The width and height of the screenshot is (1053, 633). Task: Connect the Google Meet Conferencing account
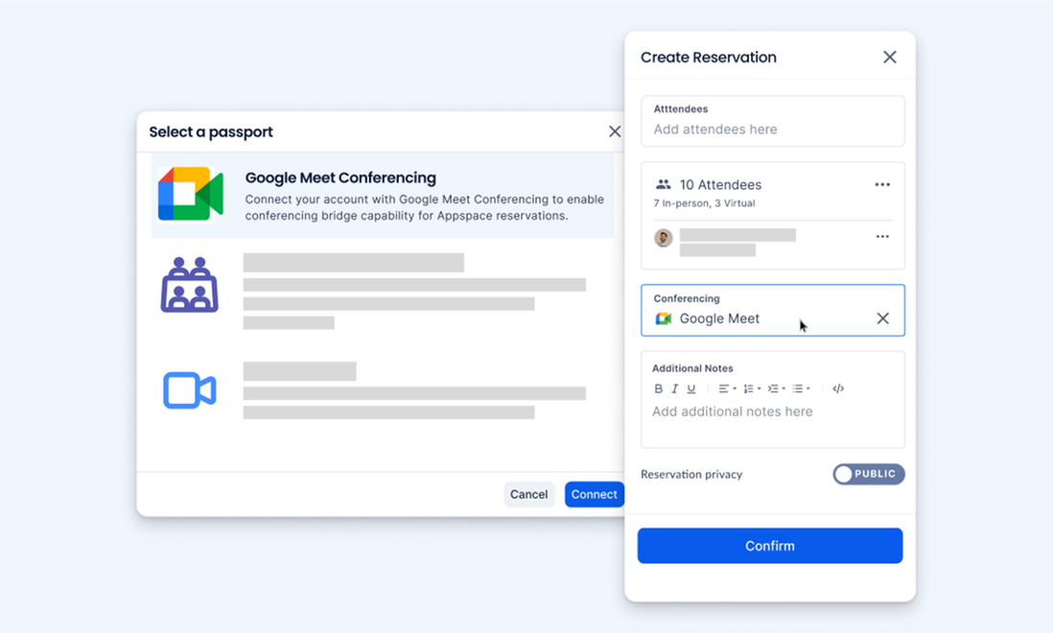594,494
